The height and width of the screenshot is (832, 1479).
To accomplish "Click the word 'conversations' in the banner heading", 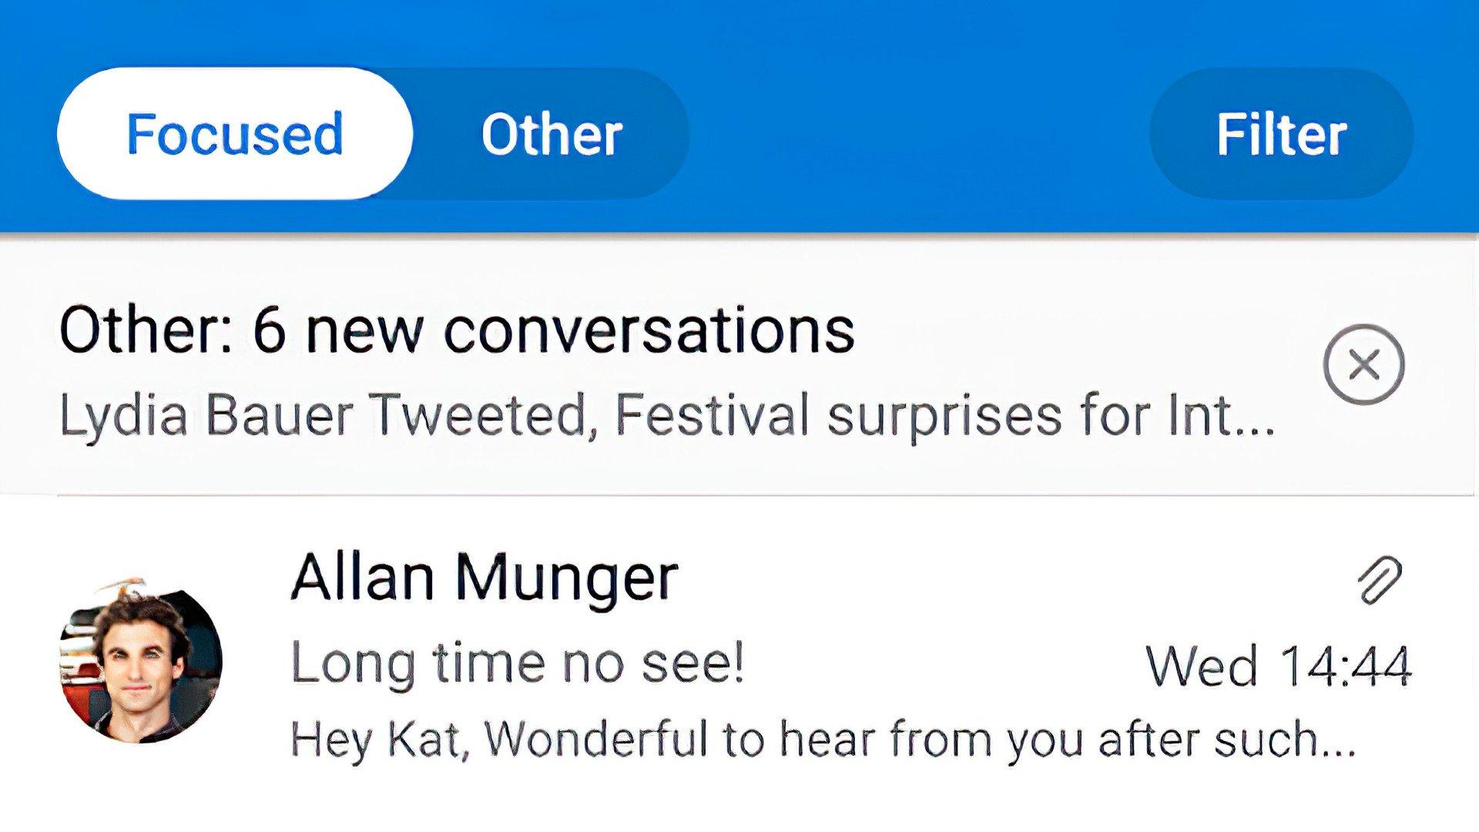I will click(x=649, y=331).
